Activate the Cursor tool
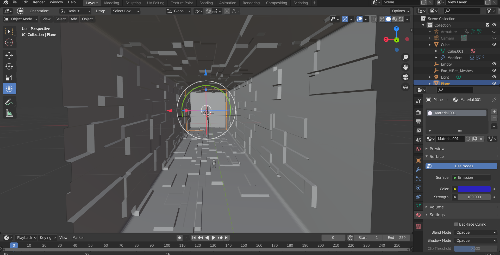Viewport: 500px width, 255px height. pyautogui.click(x=9, y=42)
